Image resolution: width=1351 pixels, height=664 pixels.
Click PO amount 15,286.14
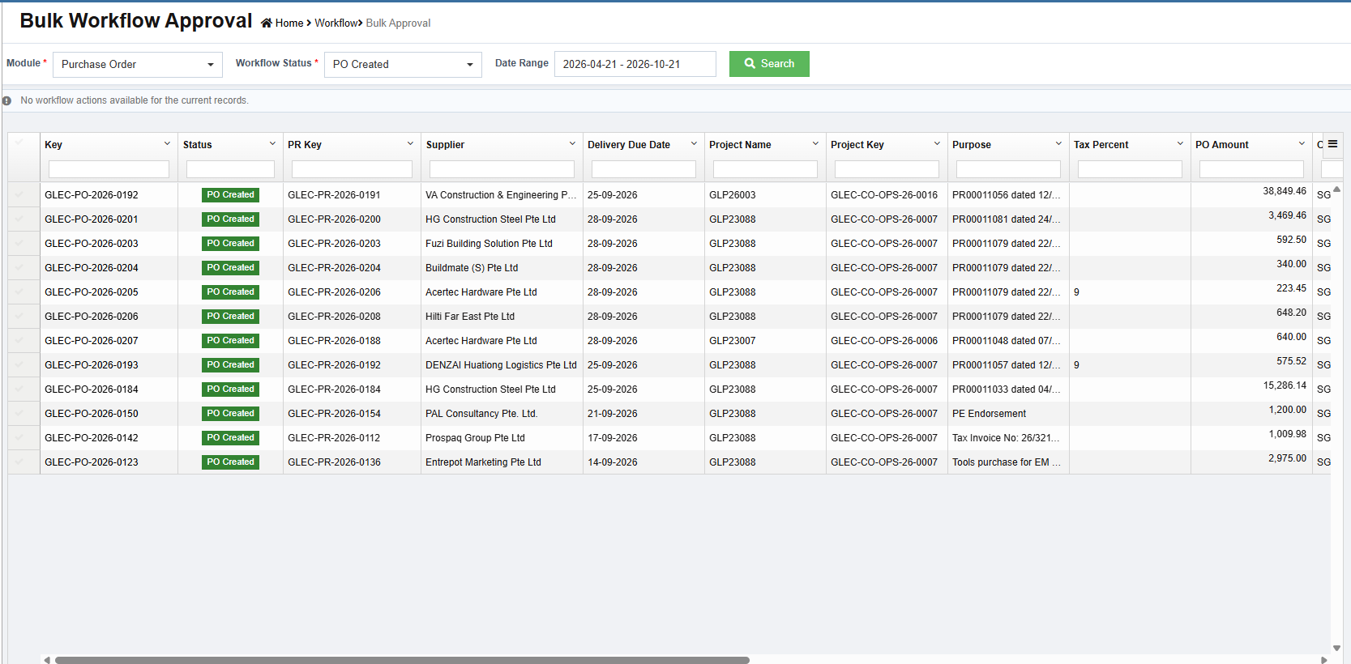[1285, 385]
